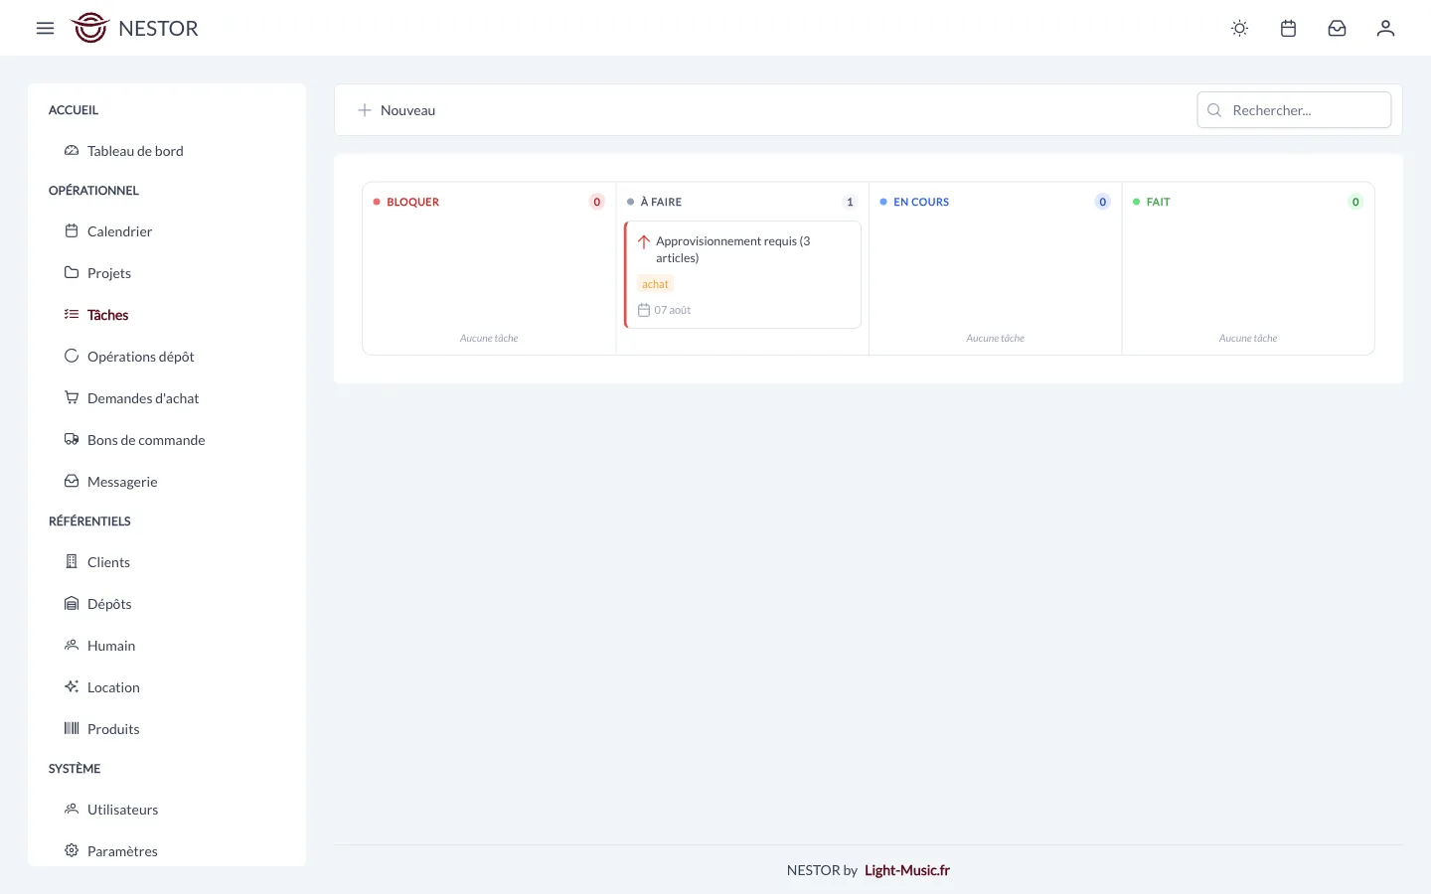Follow the Light-Music.fr footer link
1431x894 pixels.
coord(907,870)
